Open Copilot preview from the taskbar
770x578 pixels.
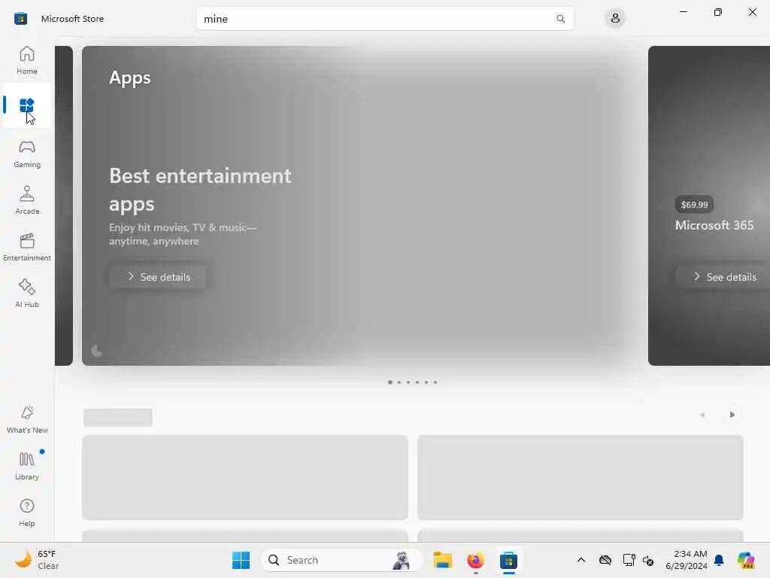point(746,560)
